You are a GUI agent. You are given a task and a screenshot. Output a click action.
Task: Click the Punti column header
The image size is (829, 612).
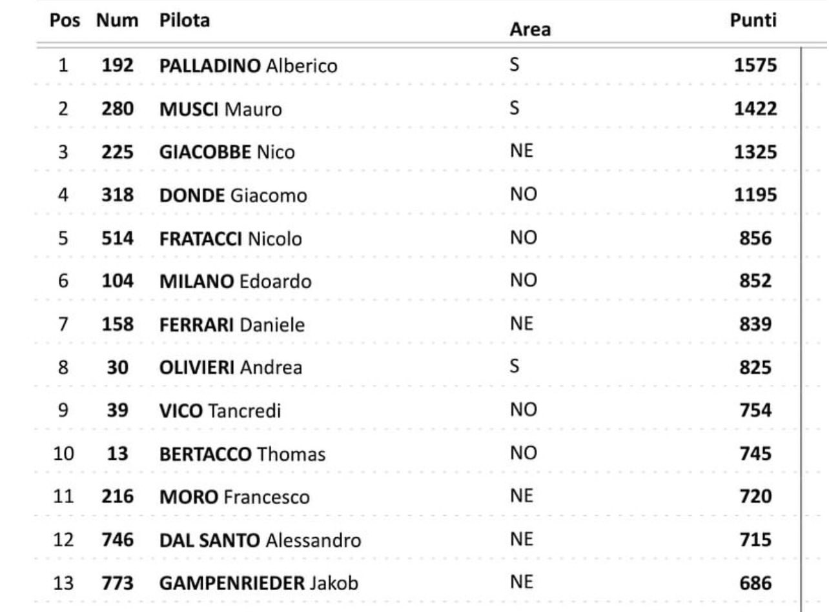click(752, 21)
